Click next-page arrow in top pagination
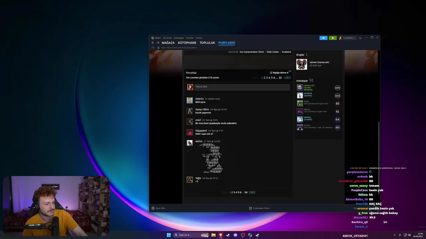Image resolution: width=426 pixels, height=239 pixels. [288, 78]
